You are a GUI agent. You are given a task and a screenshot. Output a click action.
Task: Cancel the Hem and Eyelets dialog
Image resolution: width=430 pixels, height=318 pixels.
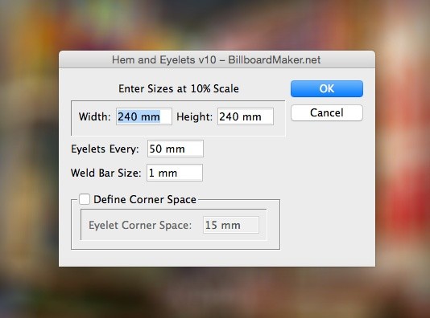tap(327, 112)
